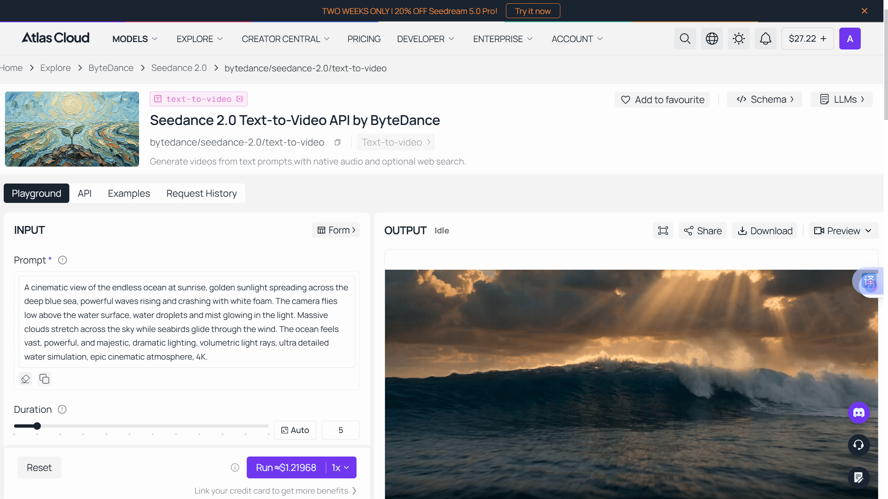The height and width of the screenshot is (499, 888).
Task: Click the Duration slider track
Action: click(x=141, y=426)
